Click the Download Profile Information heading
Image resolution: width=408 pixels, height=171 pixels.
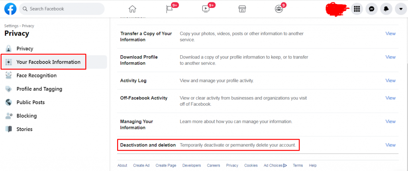pos(139,60)
